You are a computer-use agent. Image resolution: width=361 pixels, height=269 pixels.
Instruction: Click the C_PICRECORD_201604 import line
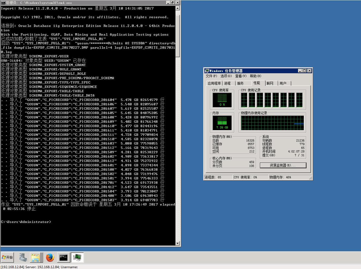[83, 100]
